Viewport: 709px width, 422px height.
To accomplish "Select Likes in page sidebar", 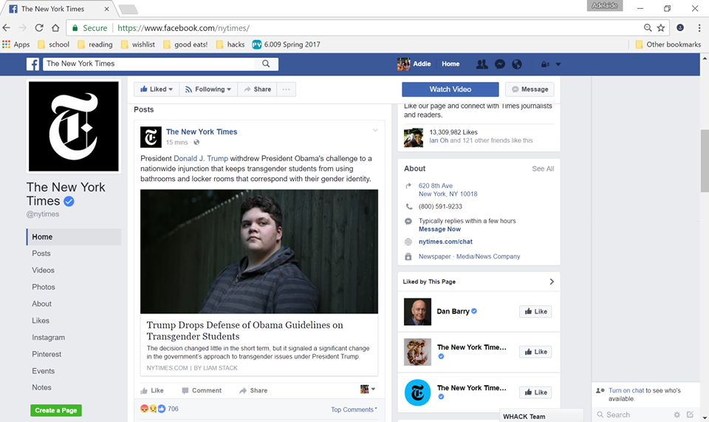I will [x=40, y=320].
